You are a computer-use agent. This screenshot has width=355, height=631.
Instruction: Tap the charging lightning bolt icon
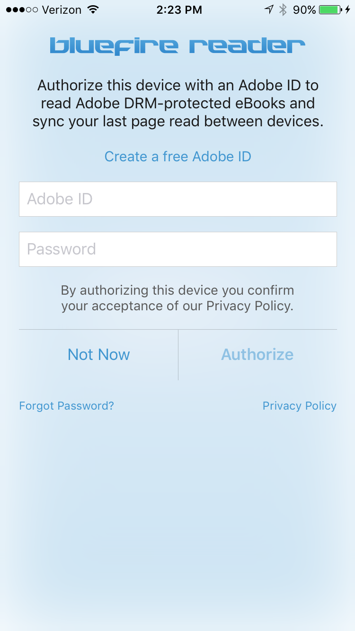[348, 9]
